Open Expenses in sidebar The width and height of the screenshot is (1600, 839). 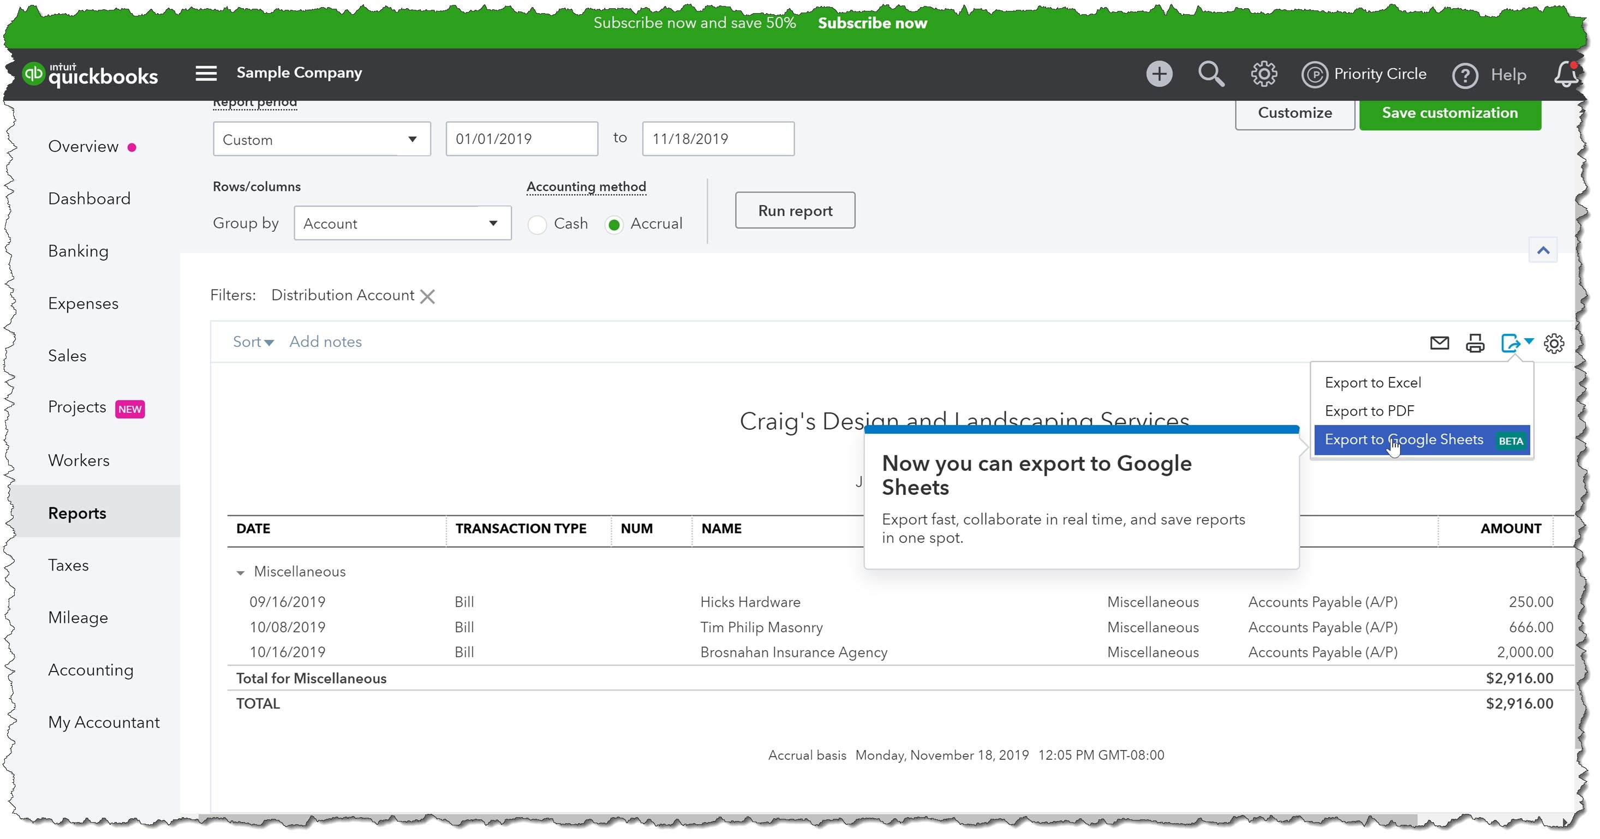83,304
